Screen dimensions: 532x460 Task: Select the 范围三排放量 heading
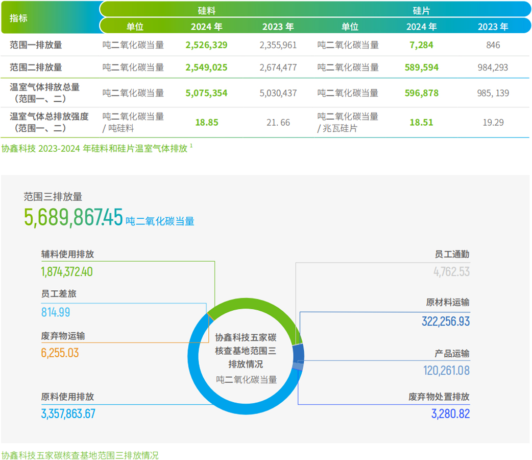53,196
